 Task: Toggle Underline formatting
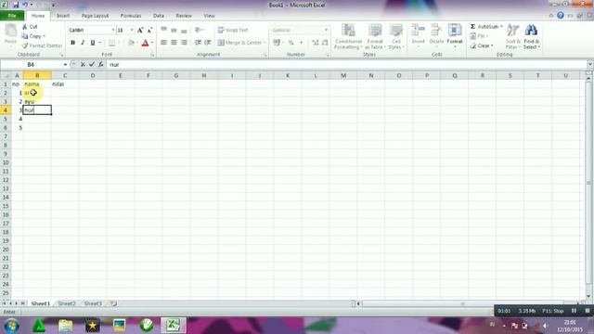point(93,43)
